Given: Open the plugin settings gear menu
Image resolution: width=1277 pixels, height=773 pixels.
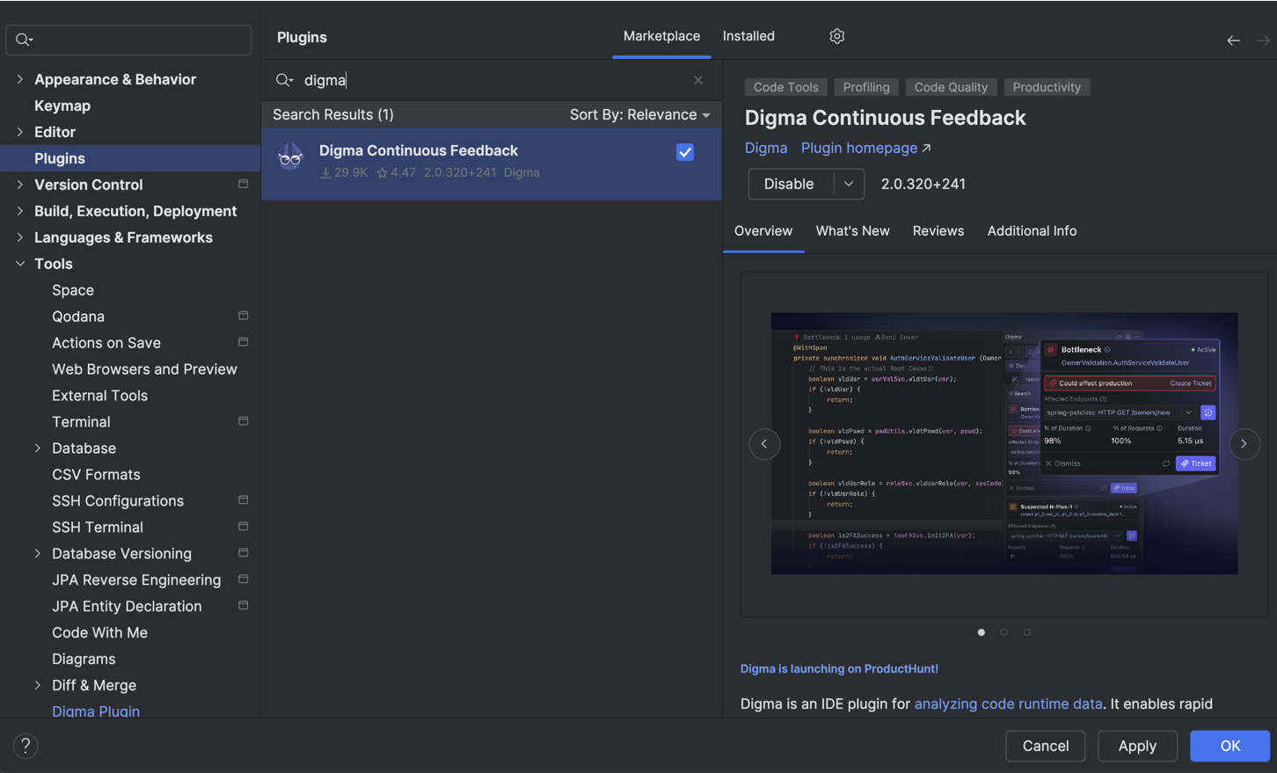Looking at the screenshot, I should click(836, 36).
